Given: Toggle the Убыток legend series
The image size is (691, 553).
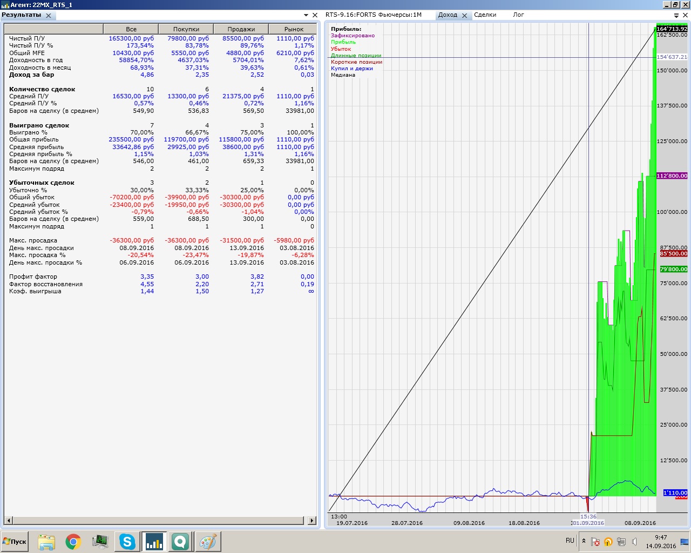Looking at the screenshot, I should coord(341,49).
